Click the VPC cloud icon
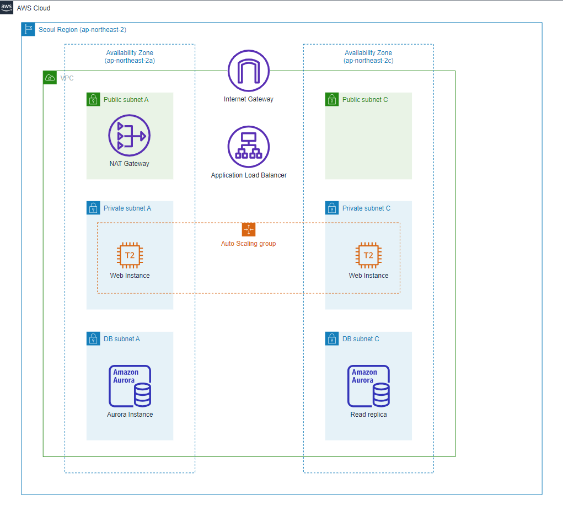563x516 pixels. 50,78
